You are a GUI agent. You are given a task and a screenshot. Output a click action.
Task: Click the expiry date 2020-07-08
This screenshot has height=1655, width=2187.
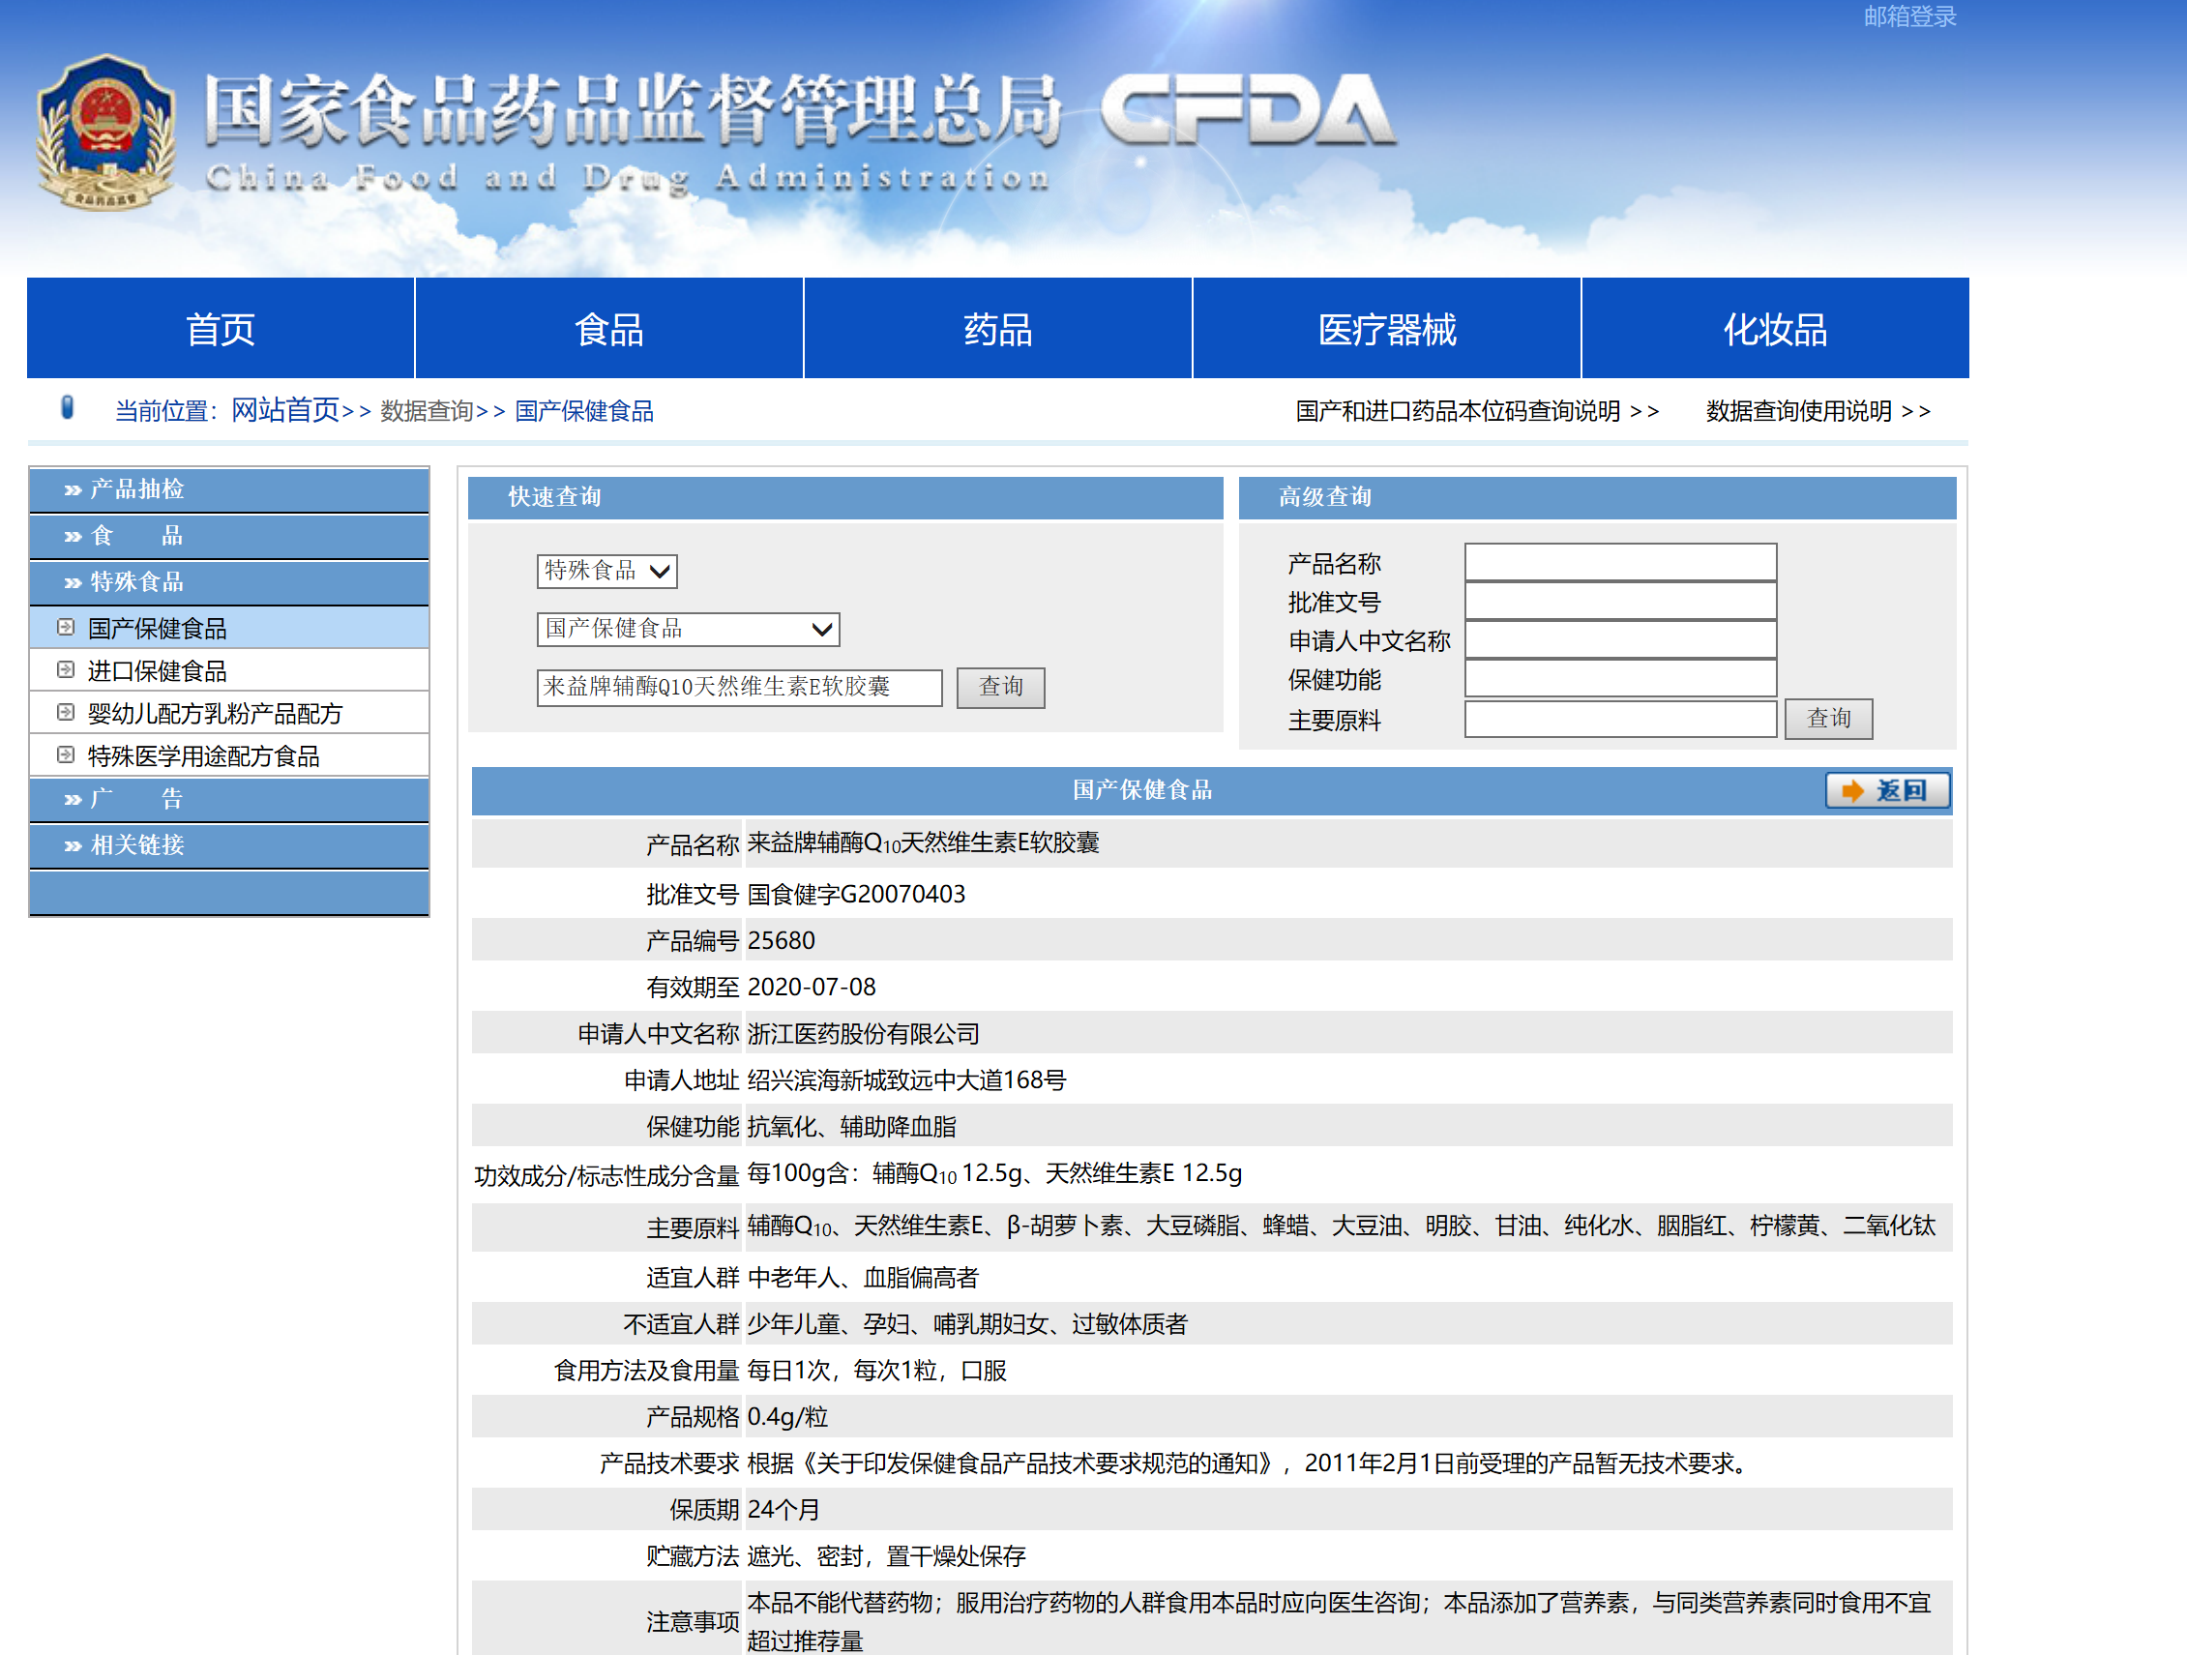pos(812,987)
